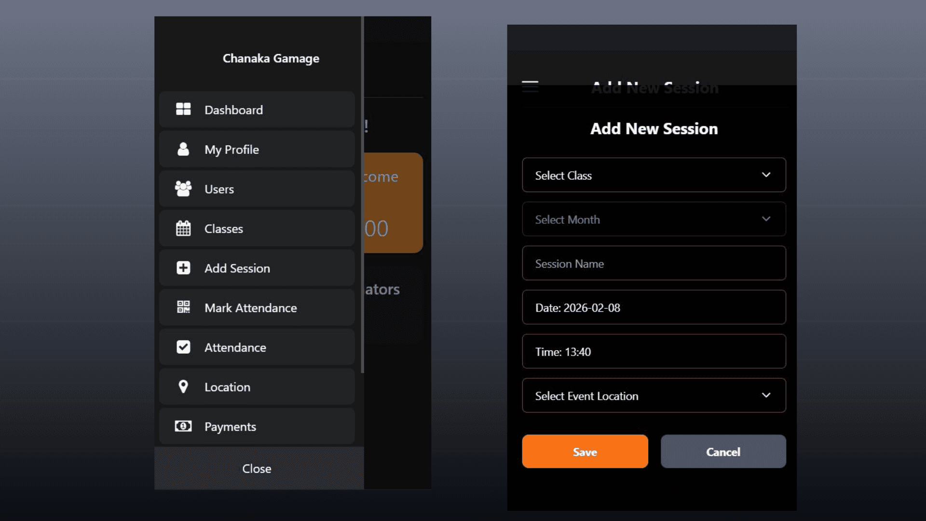Click the Payments money icon
Viewport: 926px width, 521px height.
[183, 426]
